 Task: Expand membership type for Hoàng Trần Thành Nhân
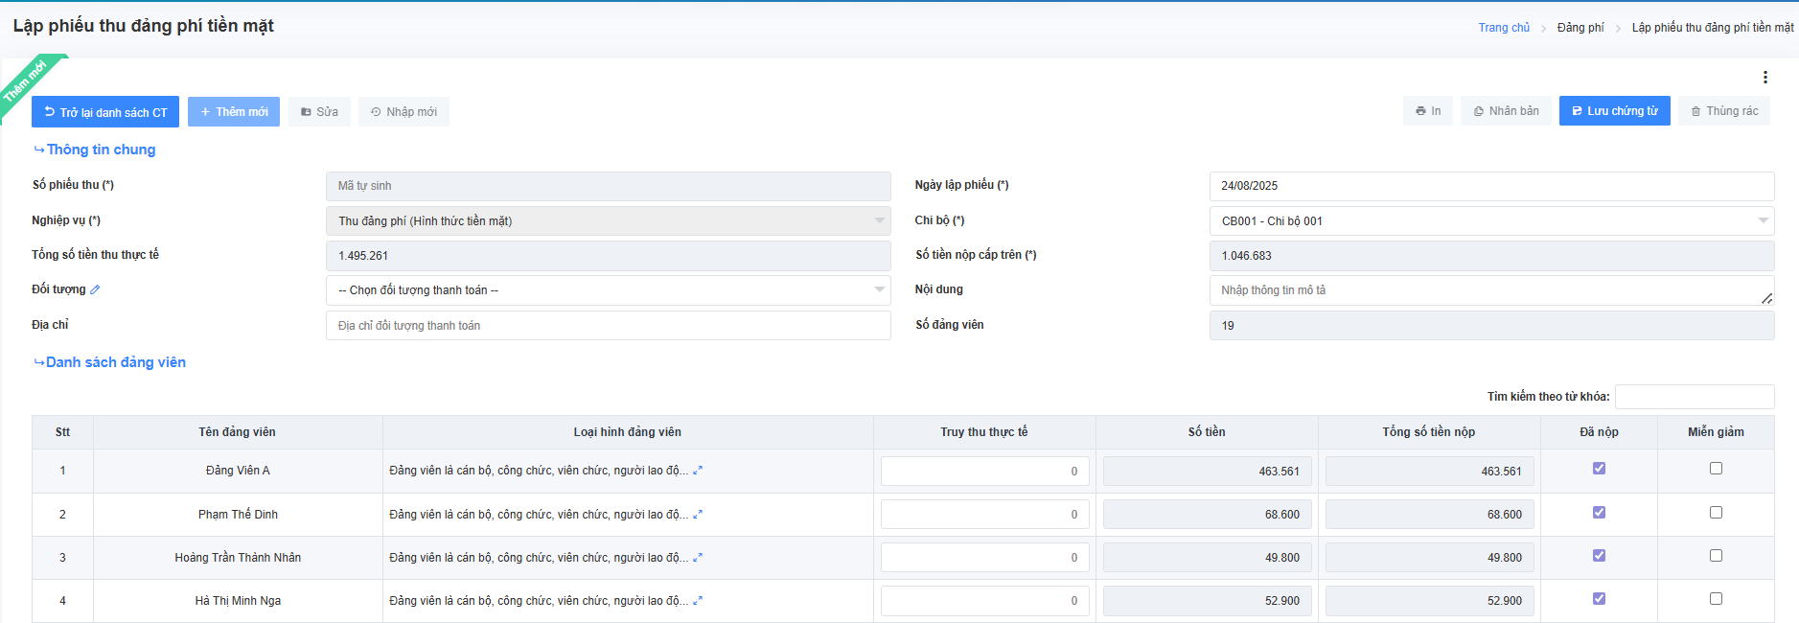pos(698,558)
